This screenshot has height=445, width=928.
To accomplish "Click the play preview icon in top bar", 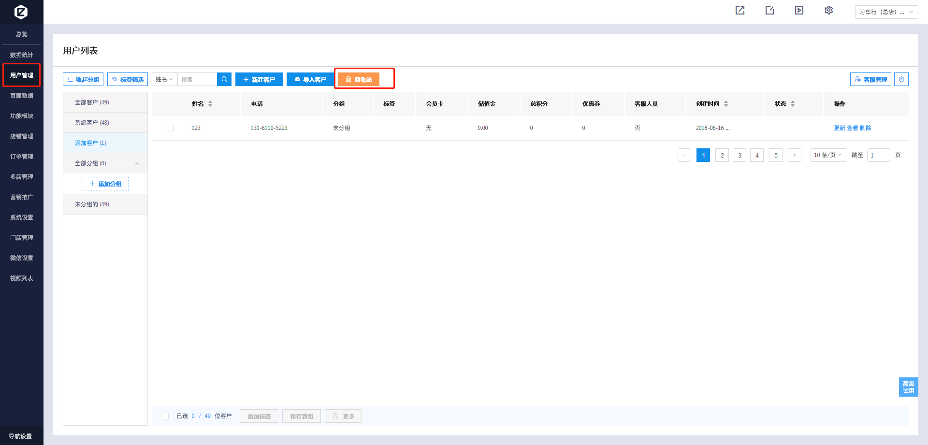I will coord(799,10).
